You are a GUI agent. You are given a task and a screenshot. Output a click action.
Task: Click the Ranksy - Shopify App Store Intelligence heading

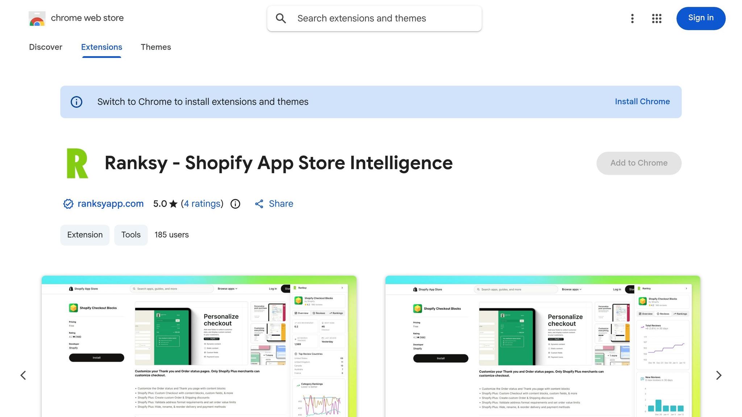coord(279,163)
